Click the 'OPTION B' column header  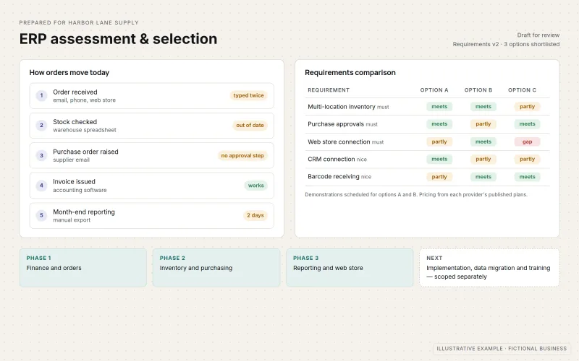pyautogui.click(x=478, y=90)
